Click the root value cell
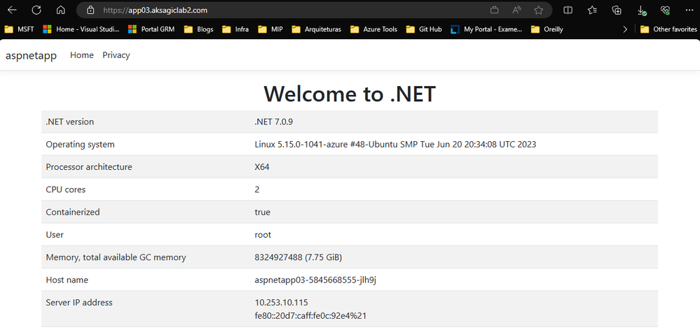700x332 pixels. (x=263, y=235)
